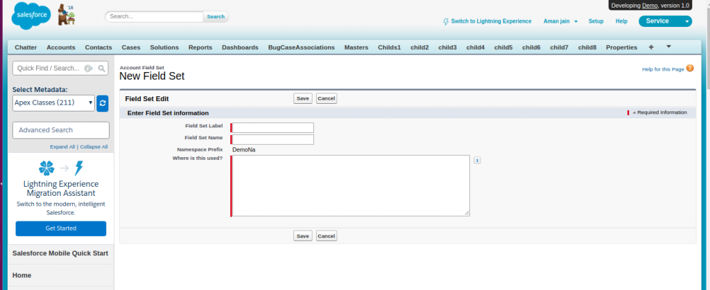
Task: Click Switch to Lightning Experience link
Action: (490, 21)
